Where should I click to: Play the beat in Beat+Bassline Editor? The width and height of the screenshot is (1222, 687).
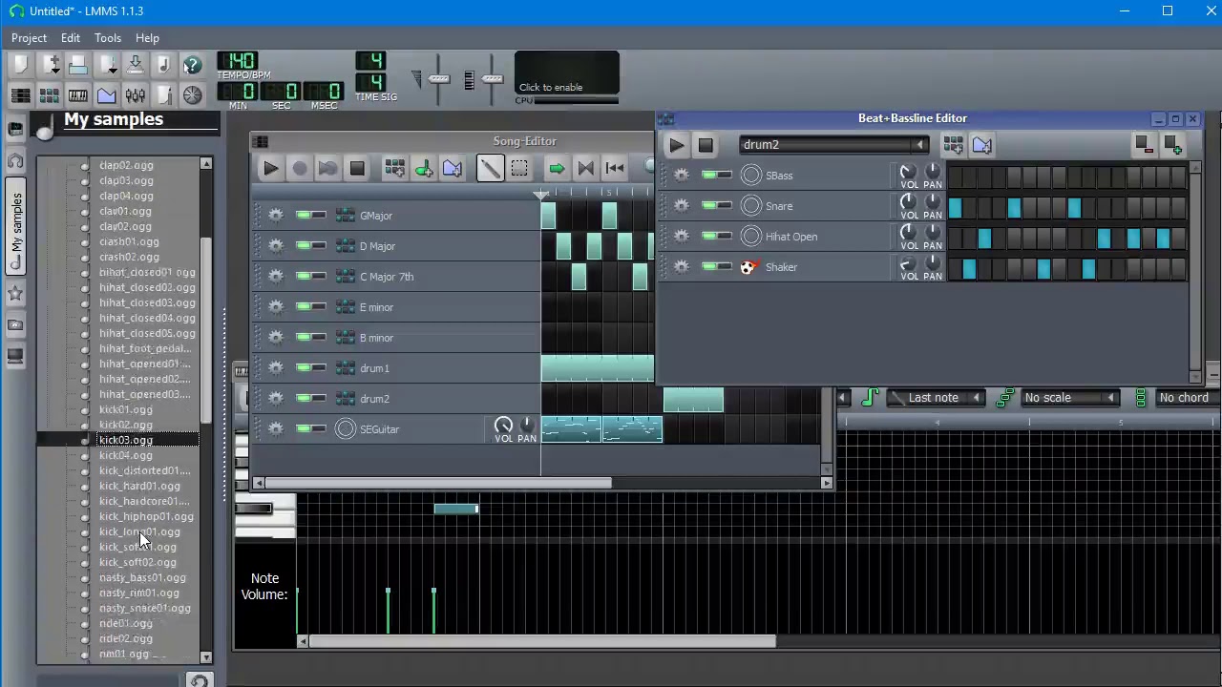(x=676, y=145)
